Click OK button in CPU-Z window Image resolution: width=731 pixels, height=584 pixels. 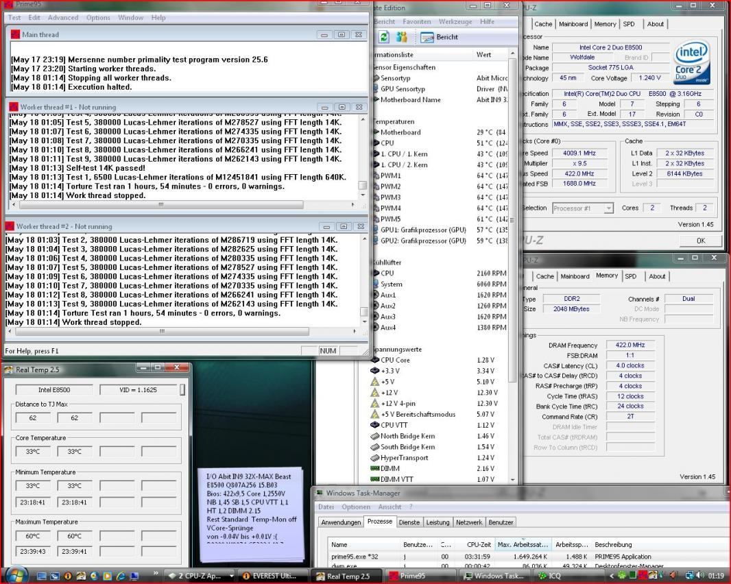[x=701, y=241]
